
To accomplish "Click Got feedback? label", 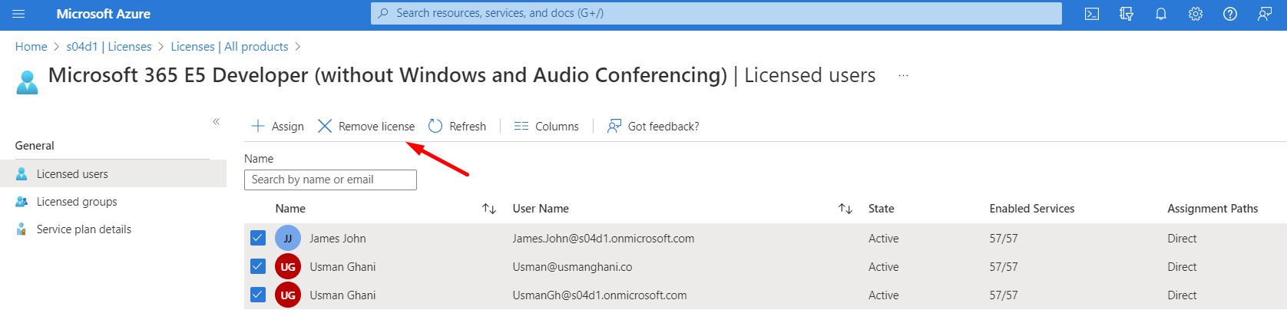I will [663, 127].
